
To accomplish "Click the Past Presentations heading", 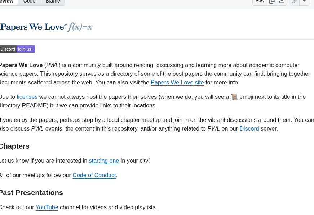I will (x=31, y=193).
